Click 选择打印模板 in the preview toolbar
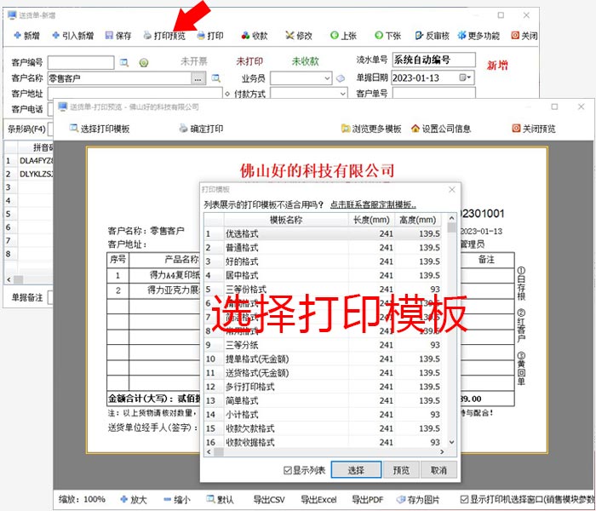Image resolution: width=596 pixels, height=511 pixels. (x=100, y=129)
